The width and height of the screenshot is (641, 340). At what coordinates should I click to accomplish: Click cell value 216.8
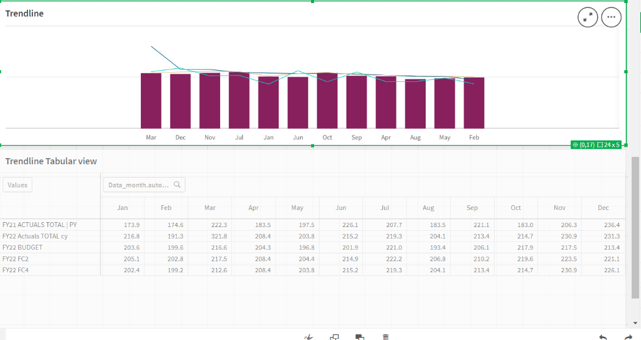tap(132, 236)
